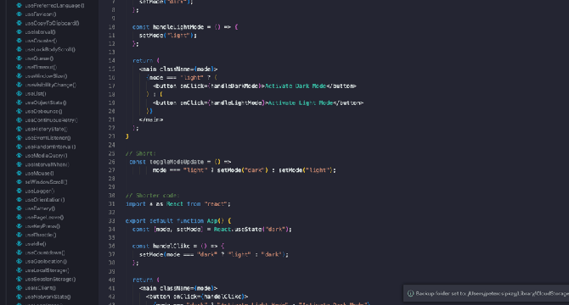Image resolution: width=569 pixels, height=305 pixels.
Task: Click handelClikc declaration on line 36
Action: pyautogui.click(x=172, y=246)
